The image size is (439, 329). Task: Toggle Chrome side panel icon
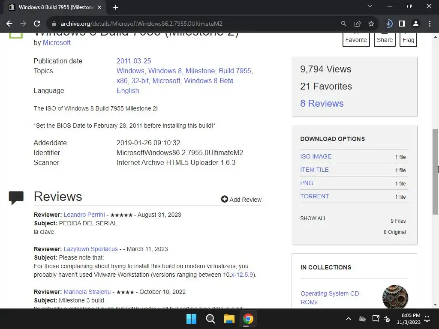[x=402, y=24]
